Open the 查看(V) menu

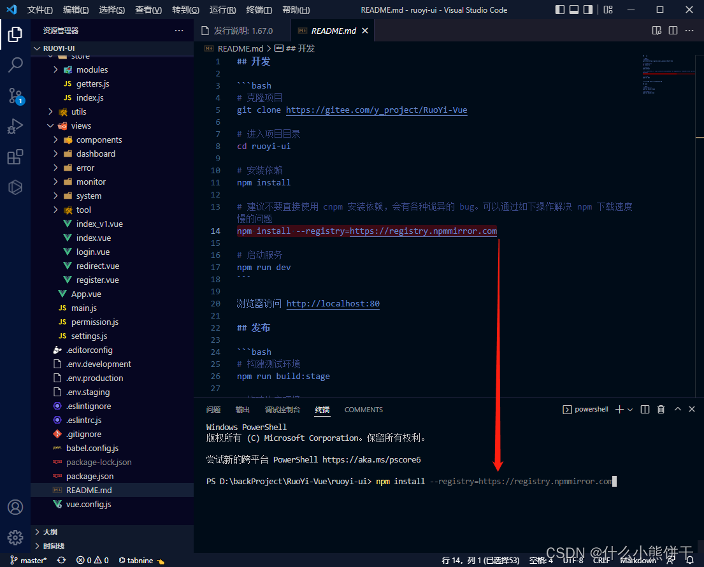point(148,10)
